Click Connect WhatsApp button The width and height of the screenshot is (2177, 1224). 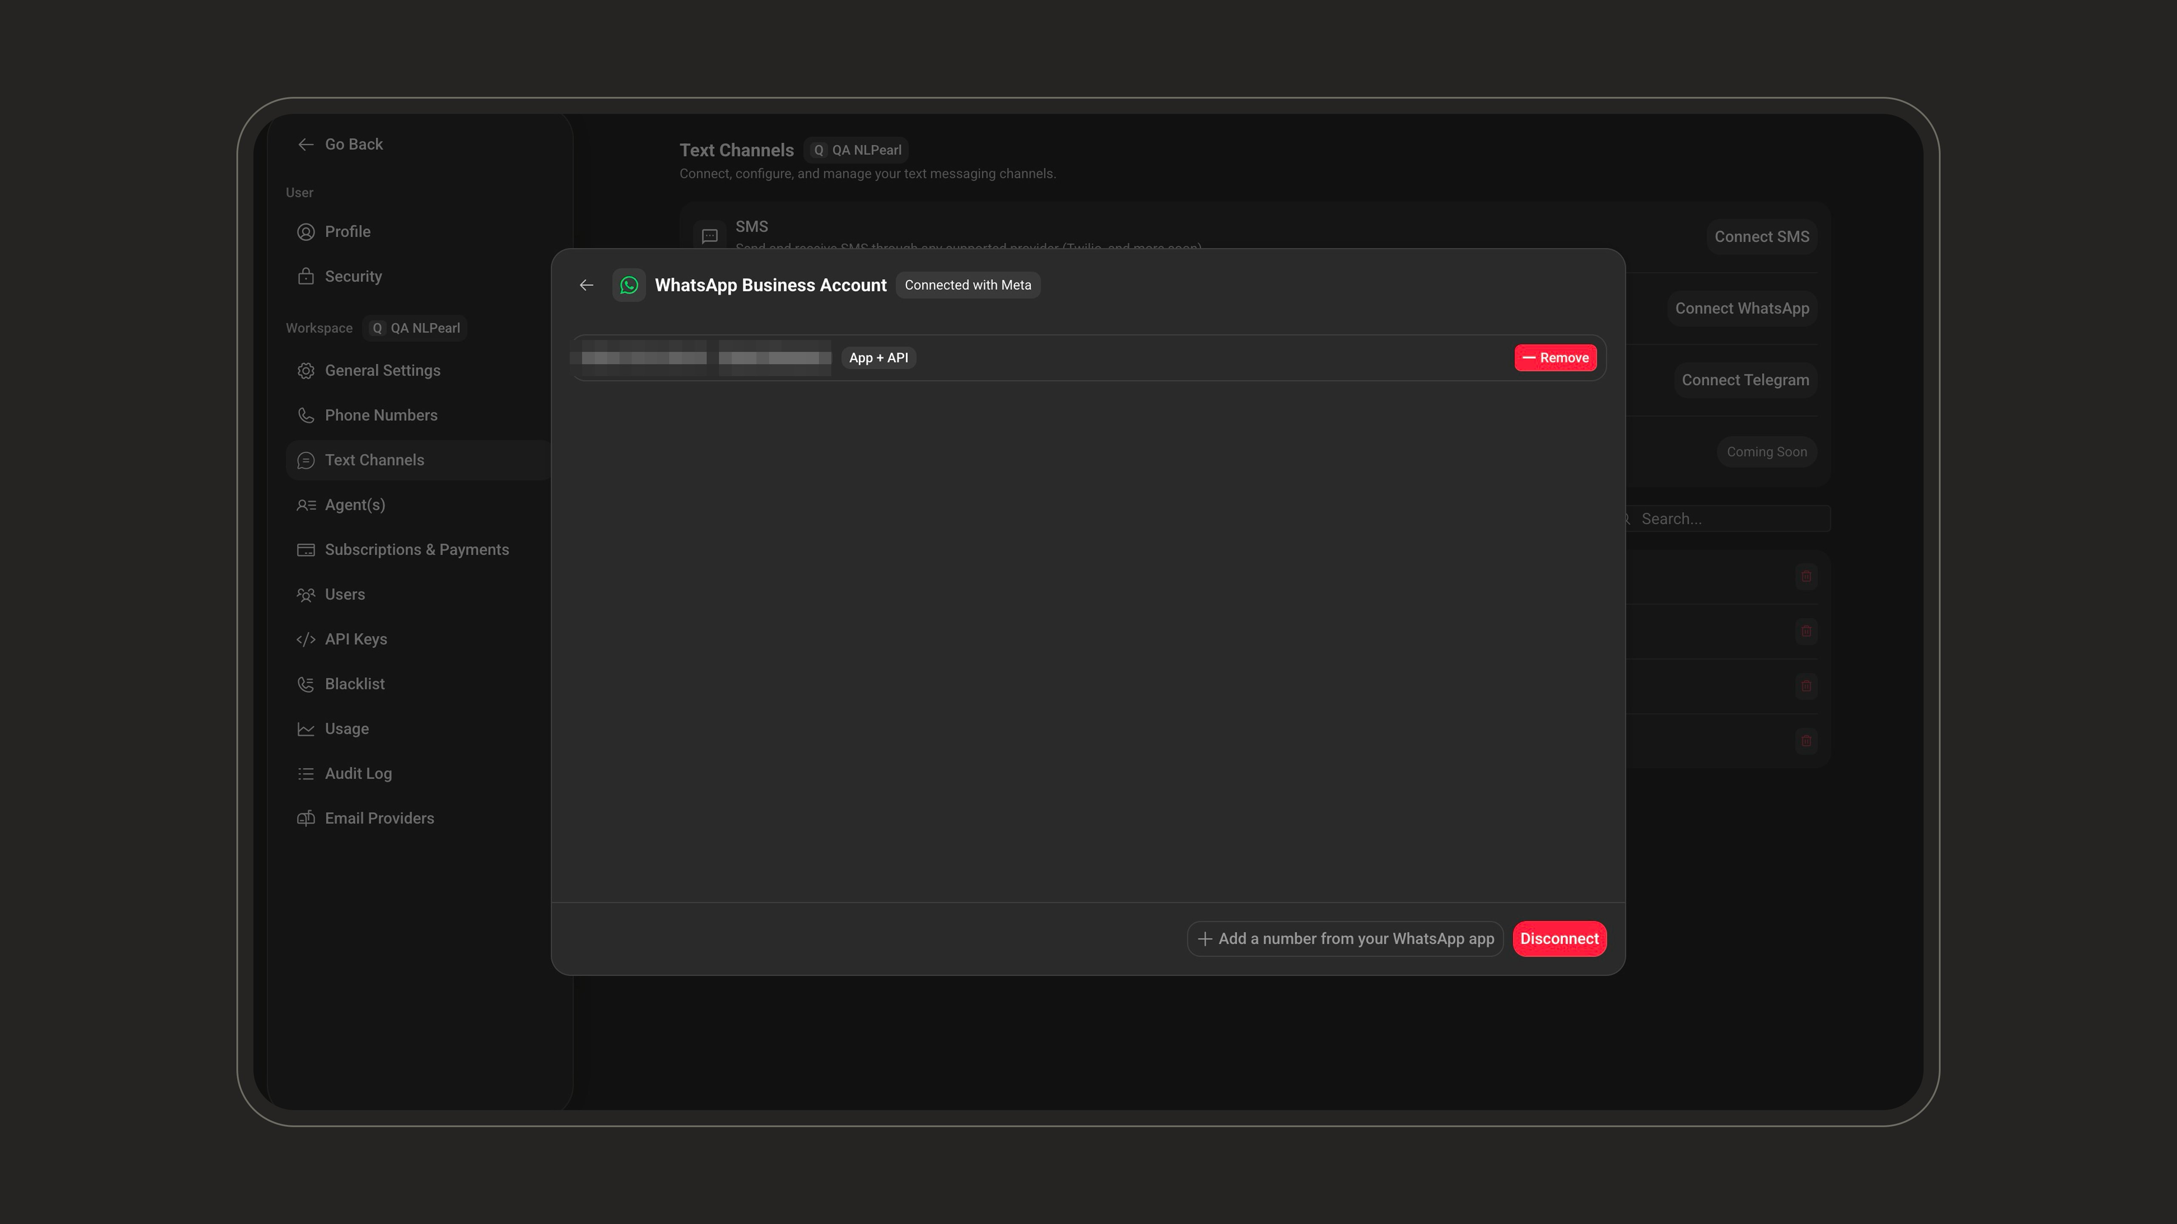(x=1742, y=308)
